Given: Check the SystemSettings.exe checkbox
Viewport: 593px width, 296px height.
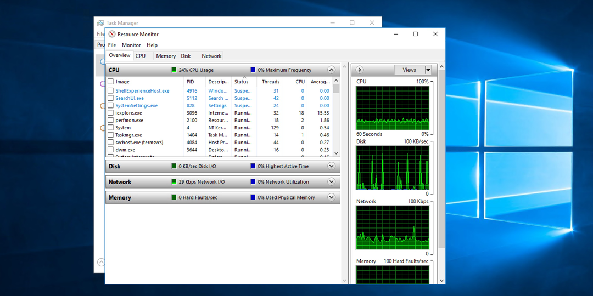Looking at the screenshot, I should pyautogui.click(x=110, y=105).
